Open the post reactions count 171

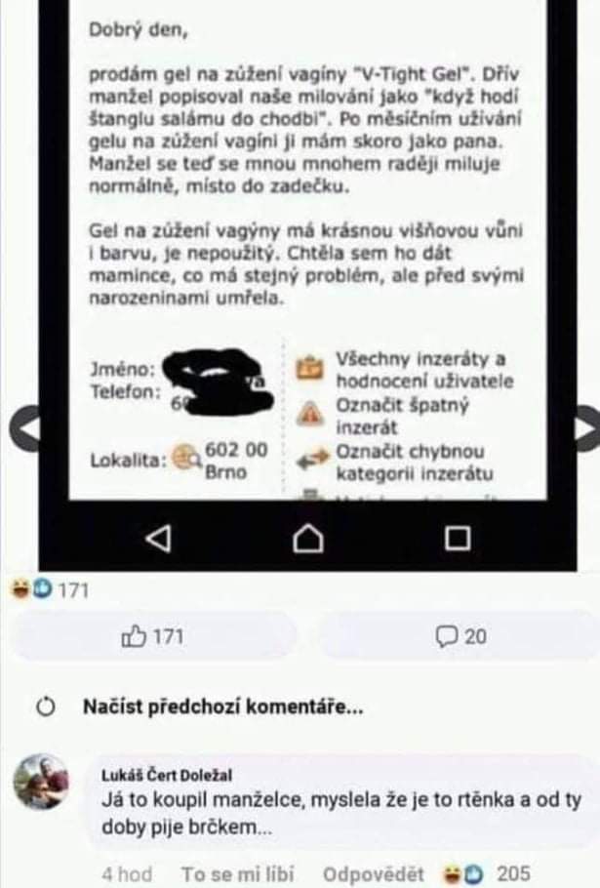click(51, 590)
